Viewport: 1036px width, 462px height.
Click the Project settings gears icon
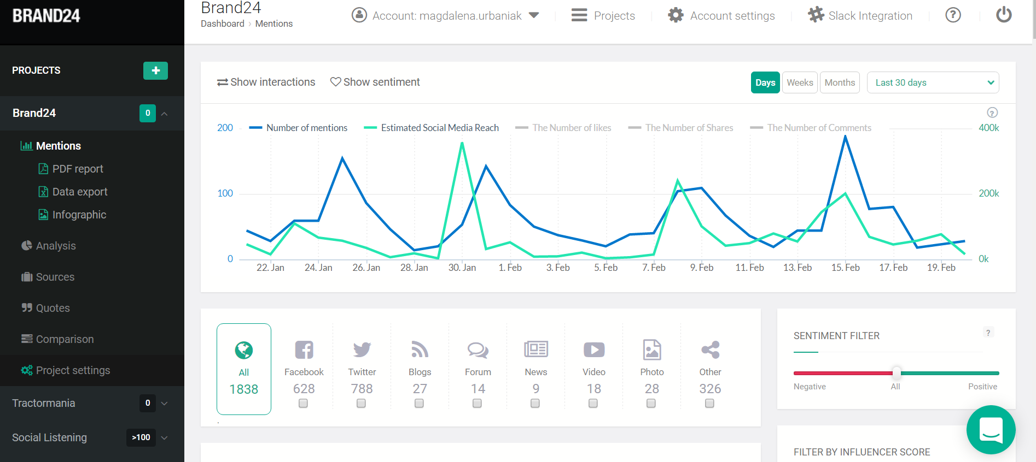(x=27, y=370)
